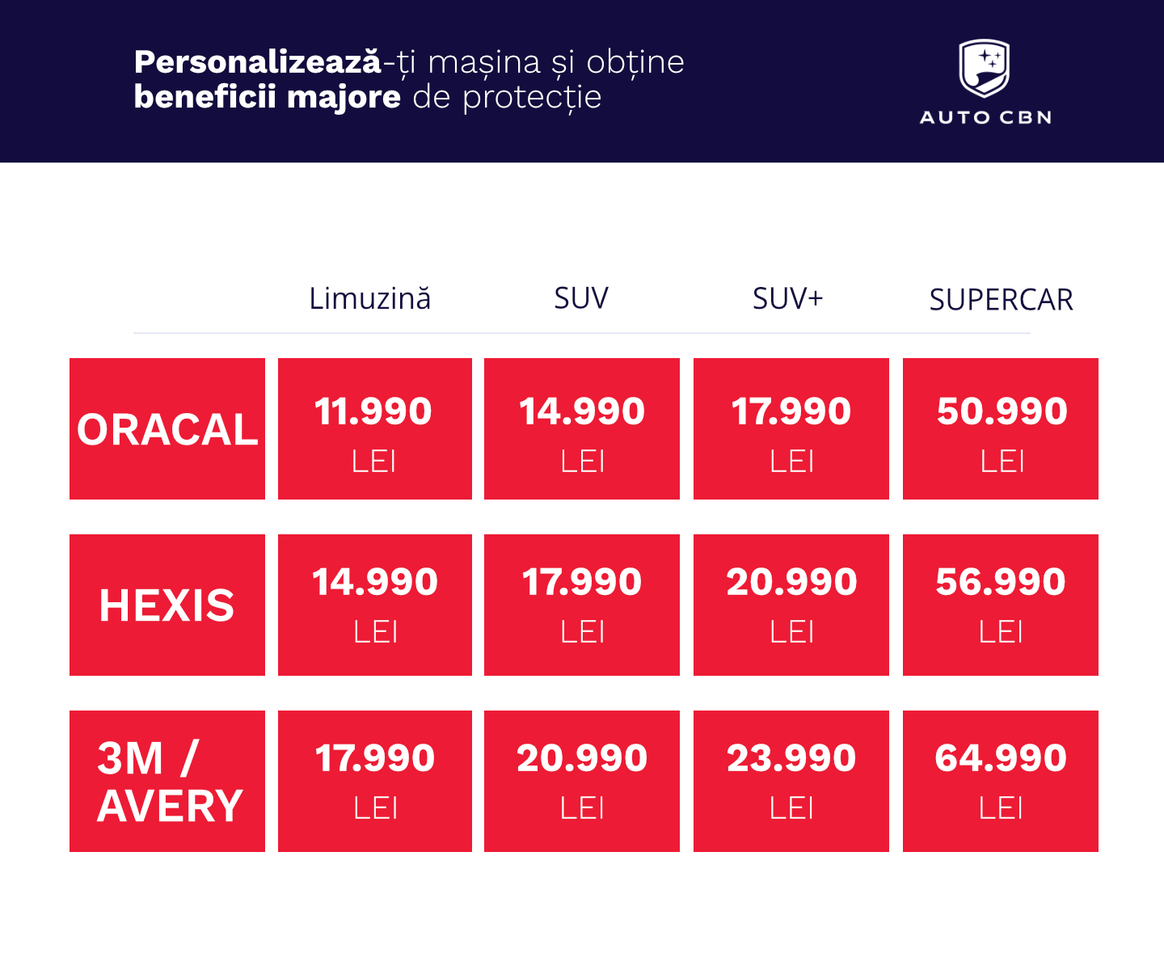
Task: Select the 3M/Avery Limuzină 17.990 LEI tile
Action: (x=374, y=782)
